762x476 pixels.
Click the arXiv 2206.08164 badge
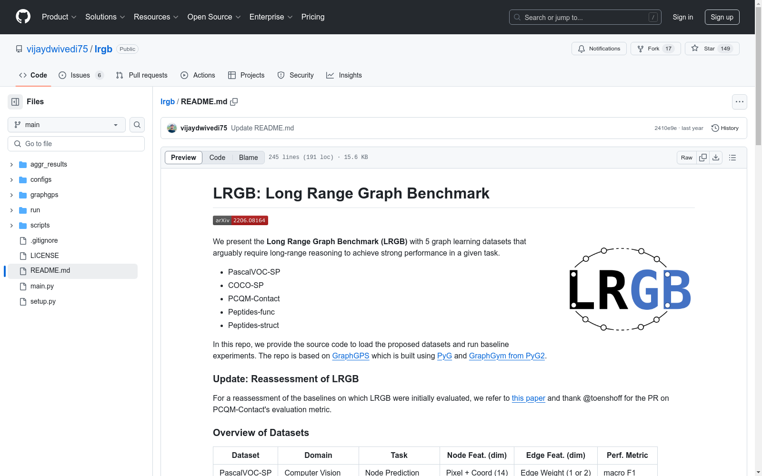click(240, 220)
